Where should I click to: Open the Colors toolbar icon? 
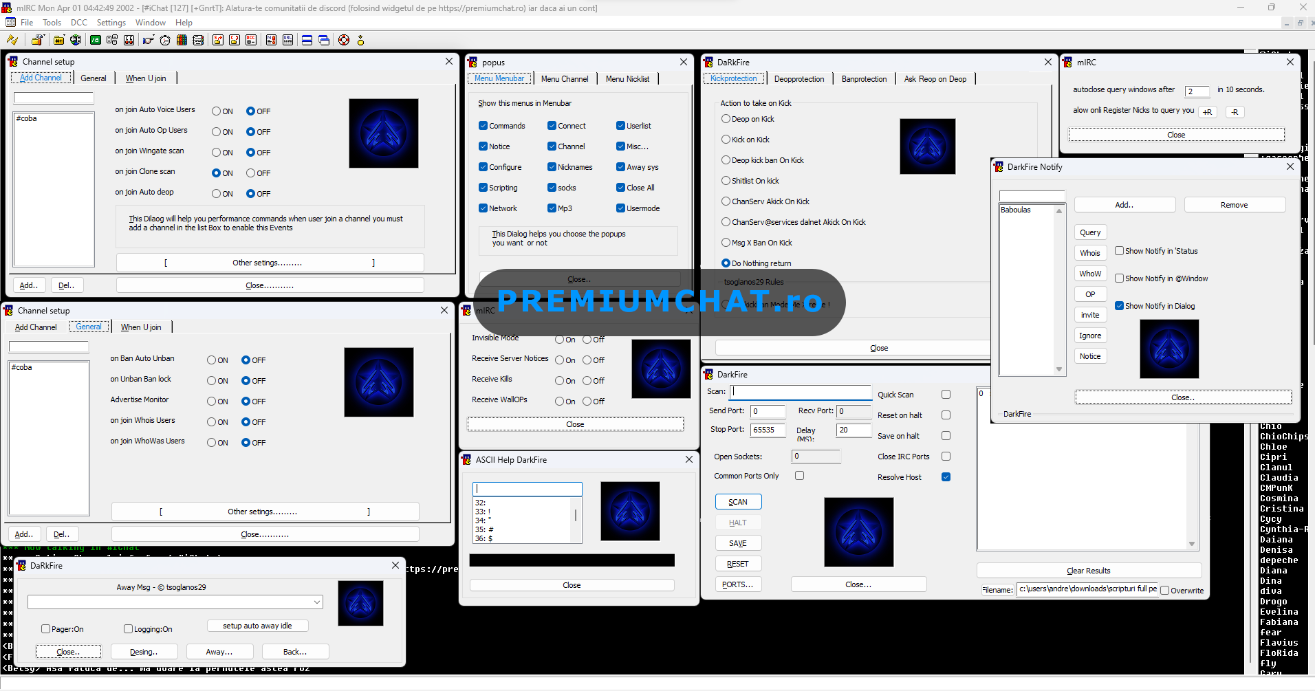[182, 40]
